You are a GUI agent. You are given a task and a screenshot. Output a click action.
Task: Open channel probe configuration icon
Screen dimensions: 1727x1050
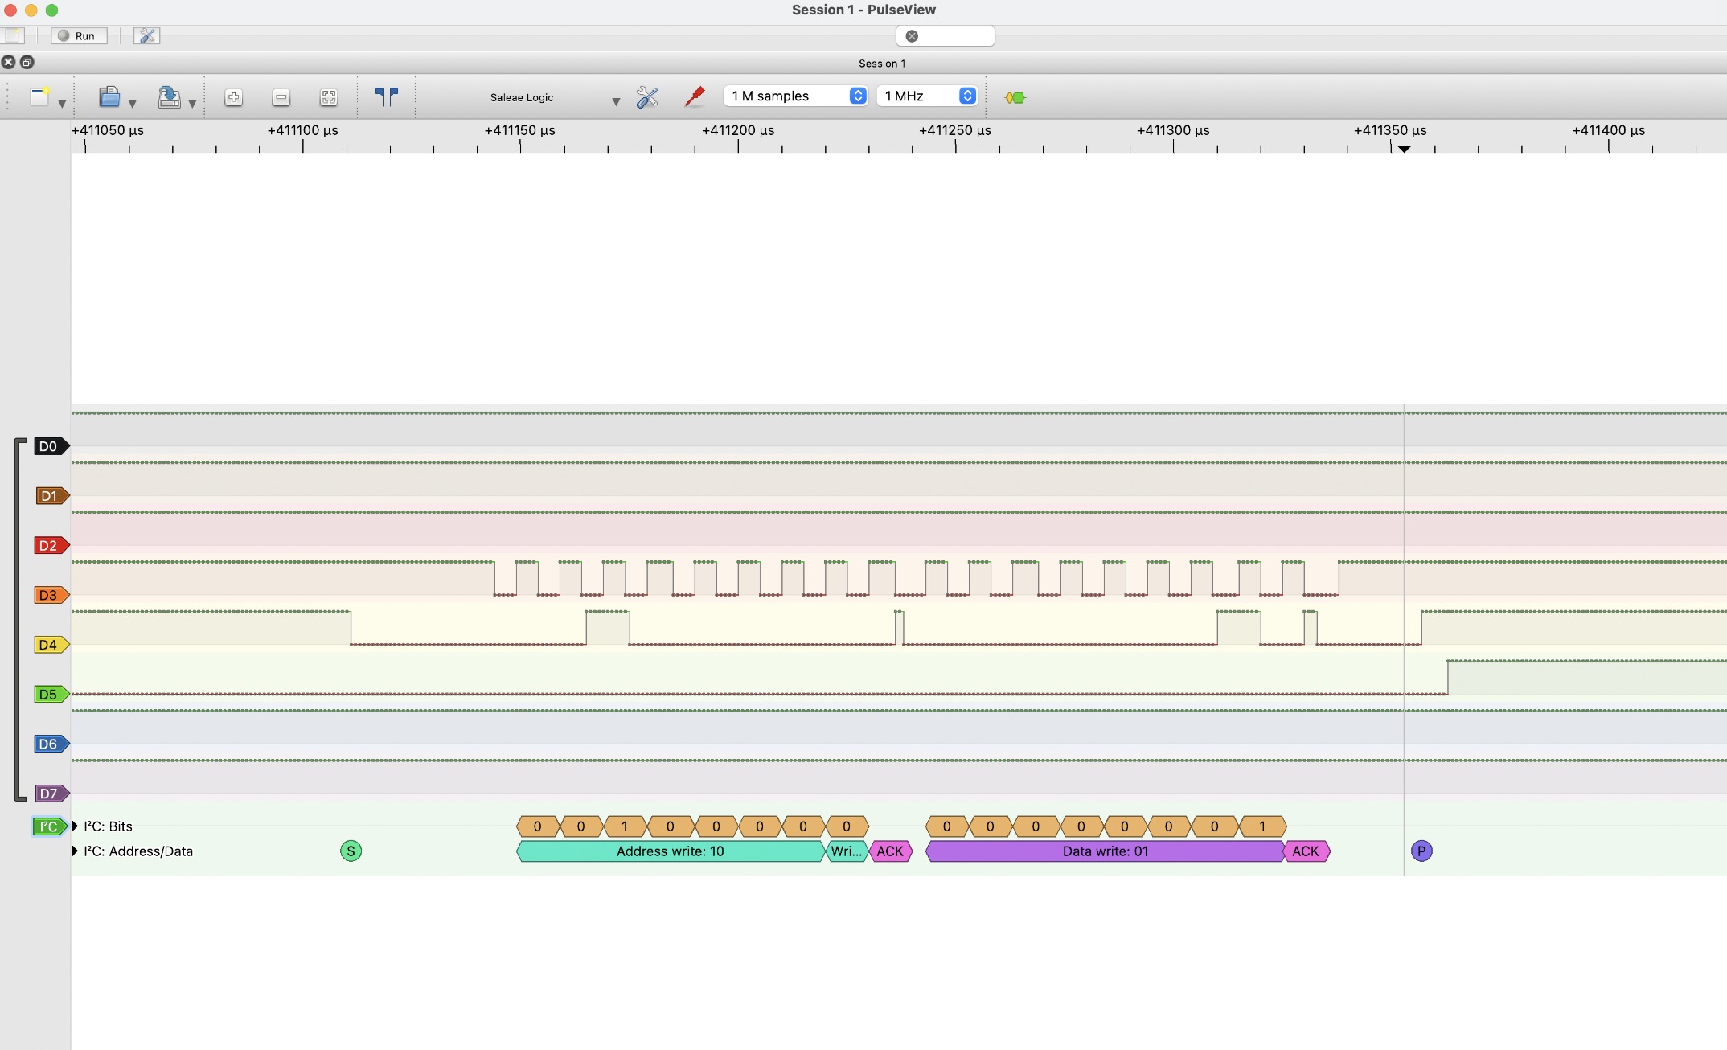(695, 97)
